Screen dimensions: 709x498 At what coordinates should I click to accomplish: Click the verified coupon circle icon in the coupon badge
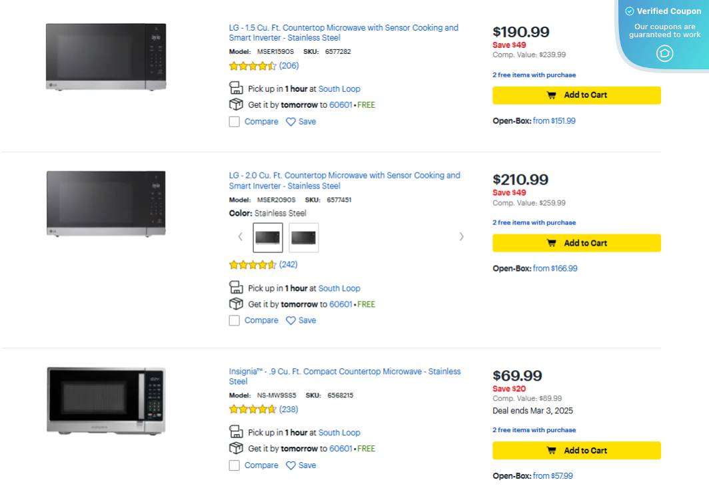click(x=664, y=53)
